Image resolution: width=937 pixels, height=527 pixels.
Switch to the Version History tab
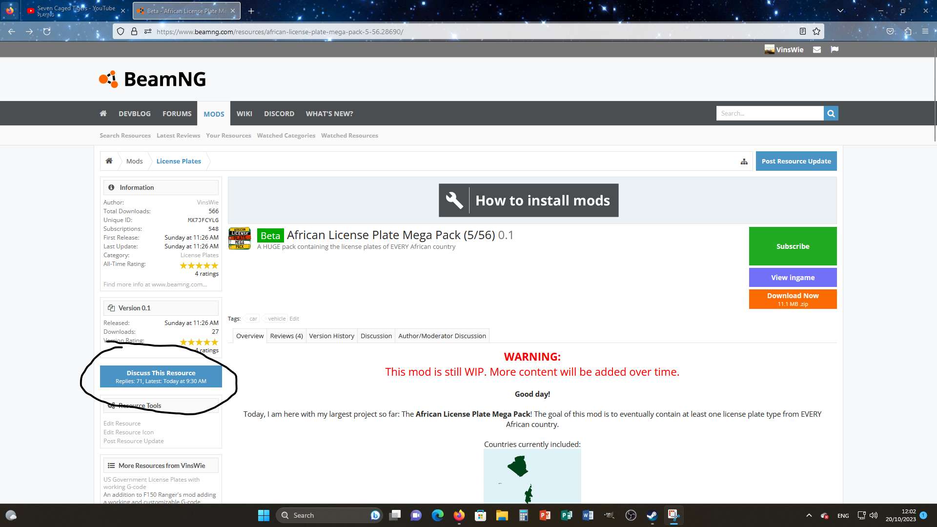click(x=331, y=336)
